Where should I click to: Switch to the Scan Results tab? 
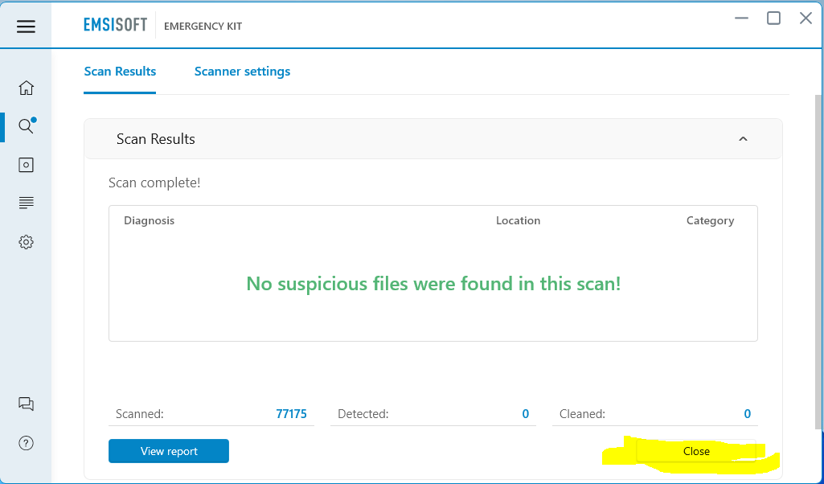click(x=120, y=72)
